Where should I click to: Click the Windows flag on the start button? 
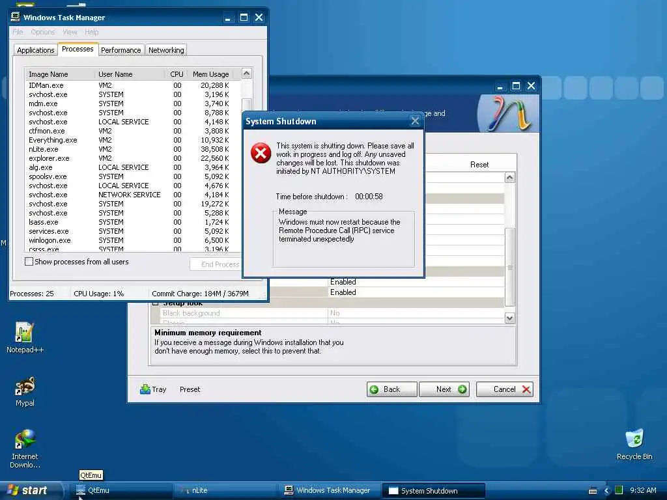(x=13, y=490)
